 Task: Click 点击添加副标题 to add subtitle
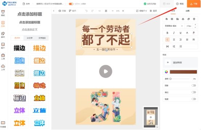pyautogui.click(x=30, y=22)
